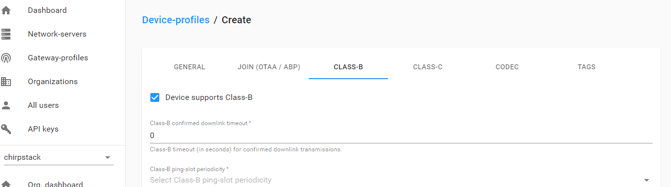Viewport: 671px width, 187px height.
Task: Switch to the GENERAL tab
Action: click(x=190, y=67)
